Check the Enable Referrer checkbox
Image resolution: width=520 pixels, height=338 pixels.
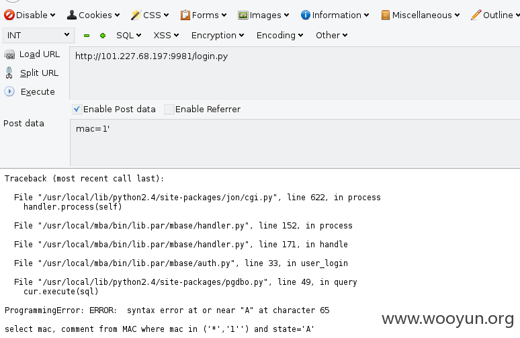coord(169,109)
